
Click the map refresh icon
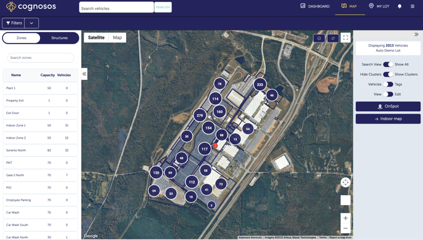coord(333,38)
